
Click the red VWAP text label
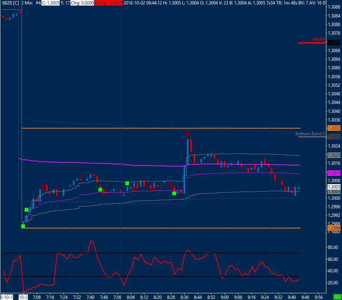(319, 40)
